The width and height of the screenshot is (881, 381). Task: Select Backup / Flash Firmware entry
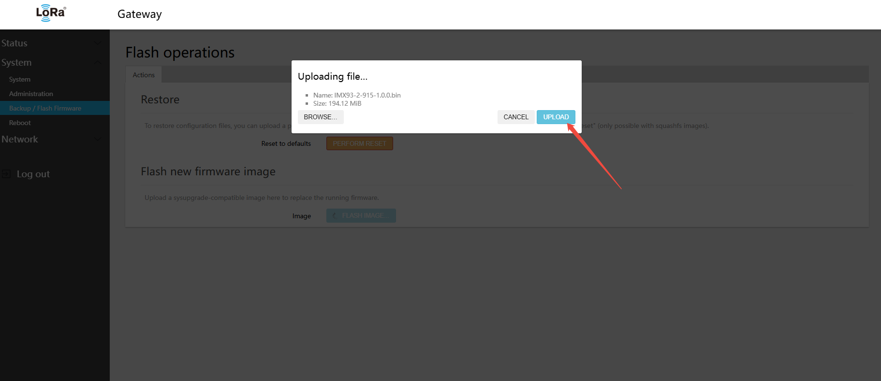click(45, 108)
